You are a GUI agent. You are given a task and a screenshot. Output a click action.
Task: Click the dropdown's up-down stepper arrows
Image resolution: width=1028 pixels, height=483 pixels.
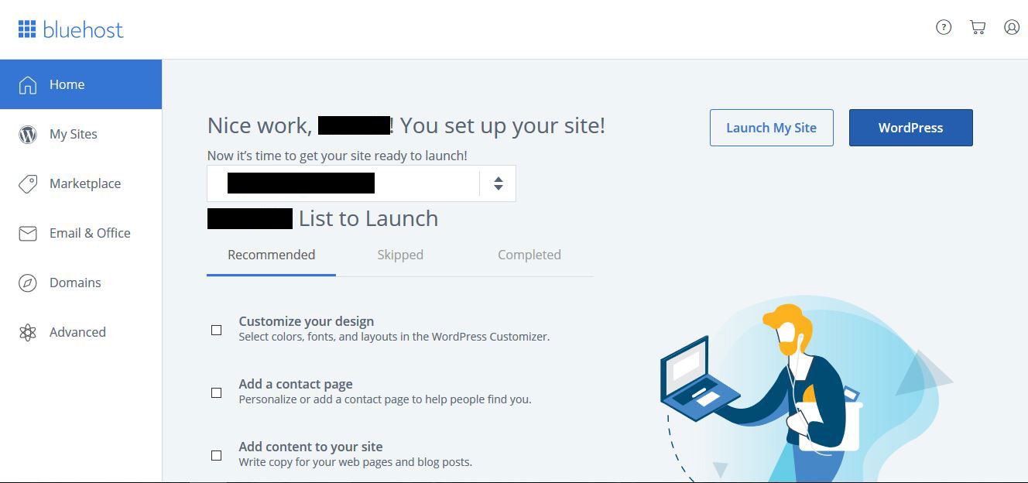click(496, 183)
